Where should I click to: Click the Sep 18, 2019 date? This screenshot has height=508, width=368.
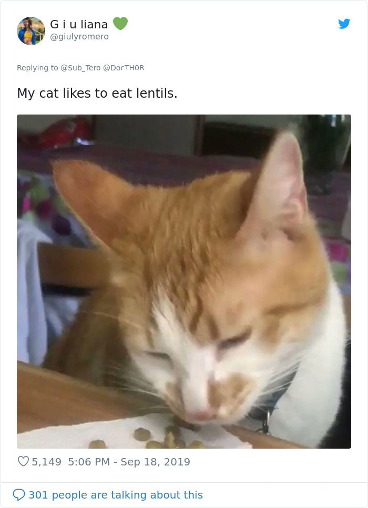tap(155, 462)
